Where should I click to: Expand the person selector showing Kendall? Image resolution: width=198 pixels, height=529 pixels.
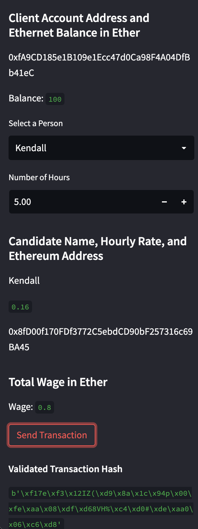[101, 148]
